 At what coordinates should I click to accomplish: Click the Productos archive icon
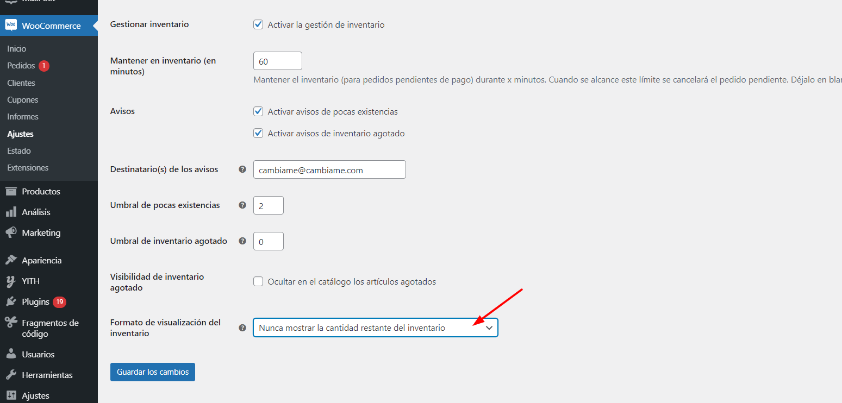click(11, 191)
